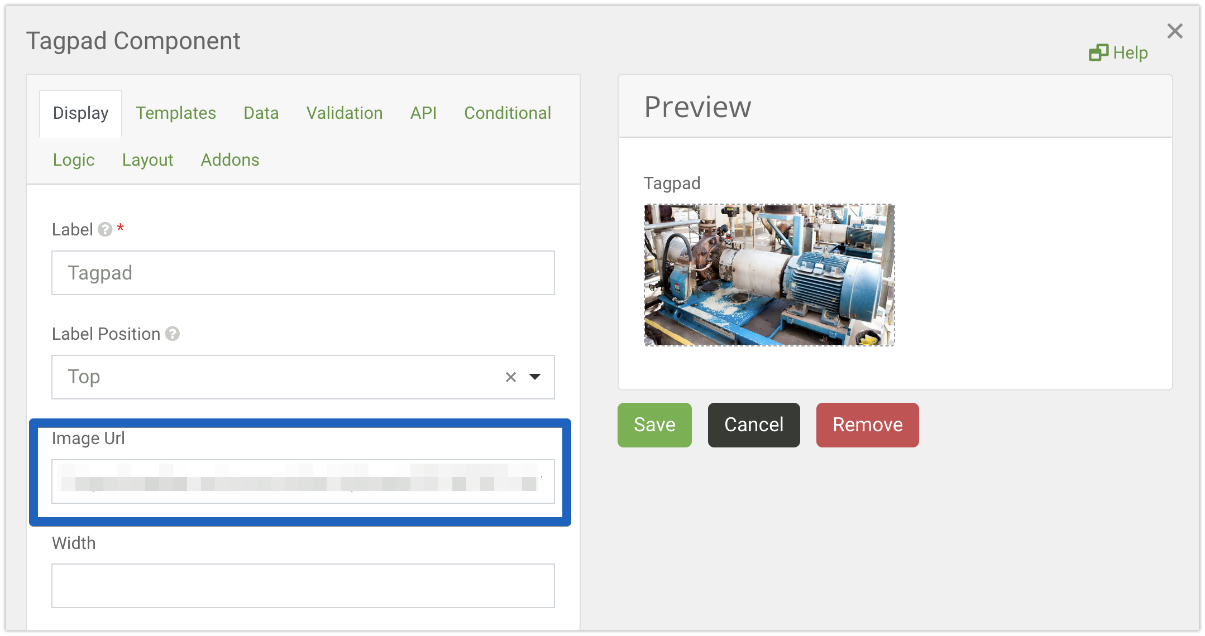Image resolution: width=1205 pixels, height=636 pixels.
Task: Click the Help popup icon
Action: tap(1098, 53)
